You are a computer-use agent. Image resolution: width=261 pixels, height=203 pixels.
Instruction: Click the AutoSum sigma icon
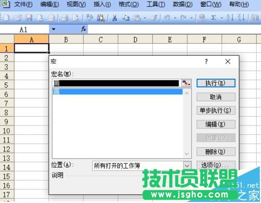point(213,18)
